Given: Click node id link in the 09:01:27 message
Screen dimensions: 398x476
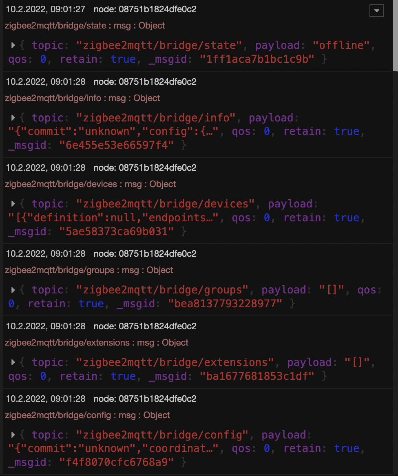Looking at the screenshot, I should (145, 9).
